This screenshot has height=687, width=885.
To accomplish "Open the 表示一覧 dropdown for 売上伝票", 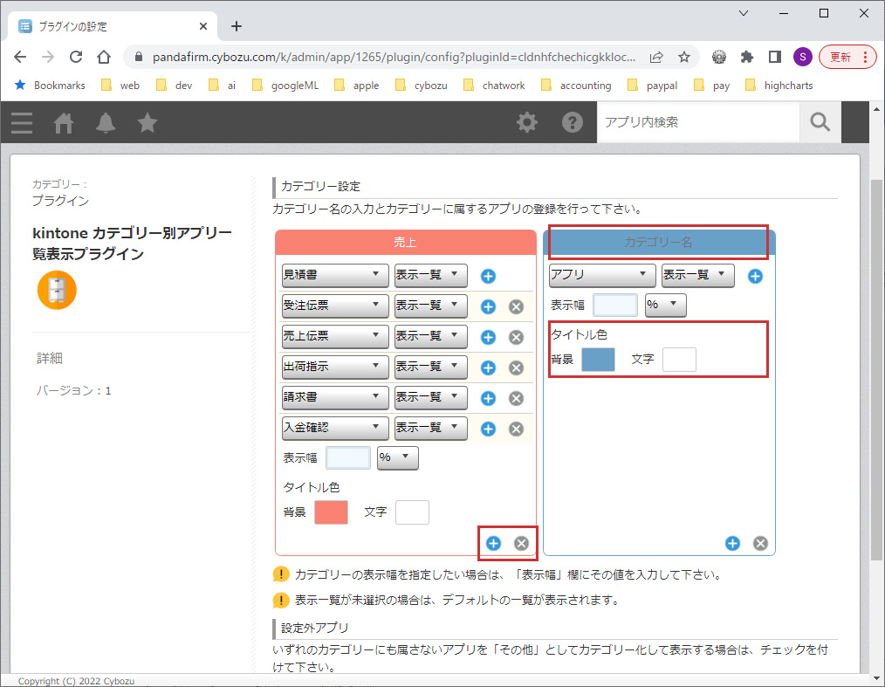I will tap(430, 336).
